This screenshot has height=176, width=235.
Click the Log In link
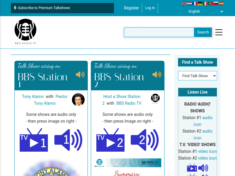(150, 8)
